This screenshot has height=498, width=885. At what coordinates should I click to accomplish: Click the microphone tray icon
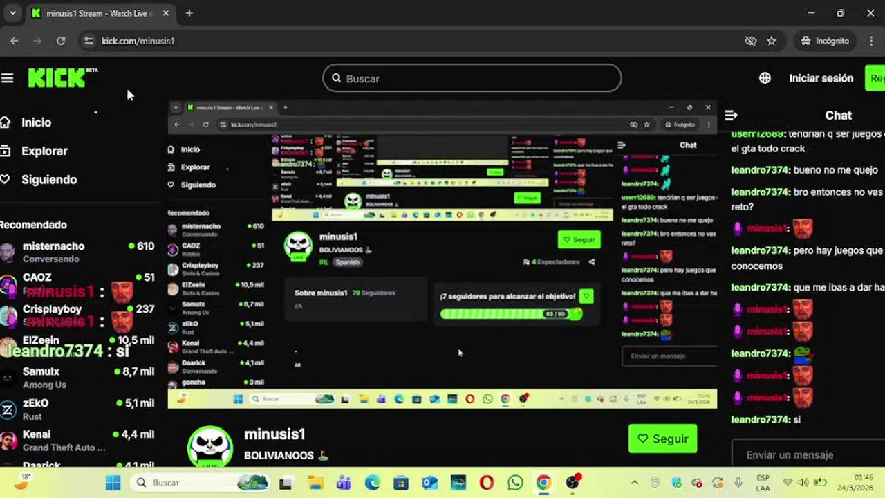click(x=738, y=483)
